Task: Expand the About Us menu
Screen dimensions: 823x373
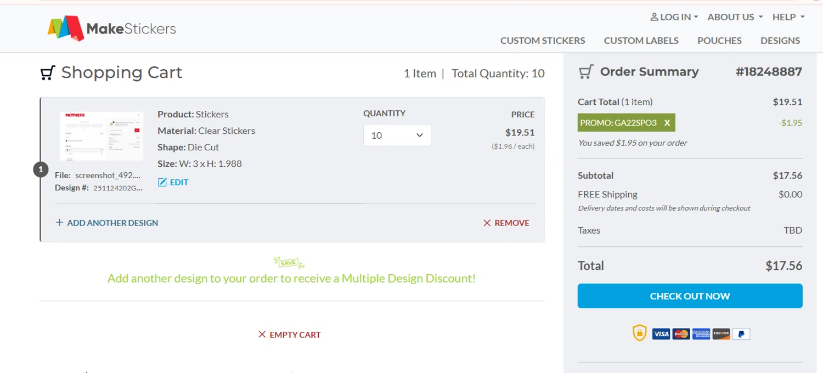Action: [x=735, y=17]
